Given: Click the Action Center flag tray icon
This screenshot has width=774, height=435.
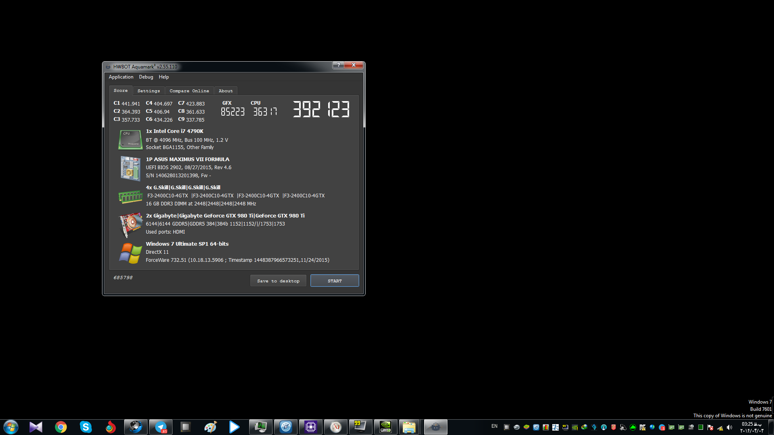Looking at the screenshot, I should pos(710,427).
